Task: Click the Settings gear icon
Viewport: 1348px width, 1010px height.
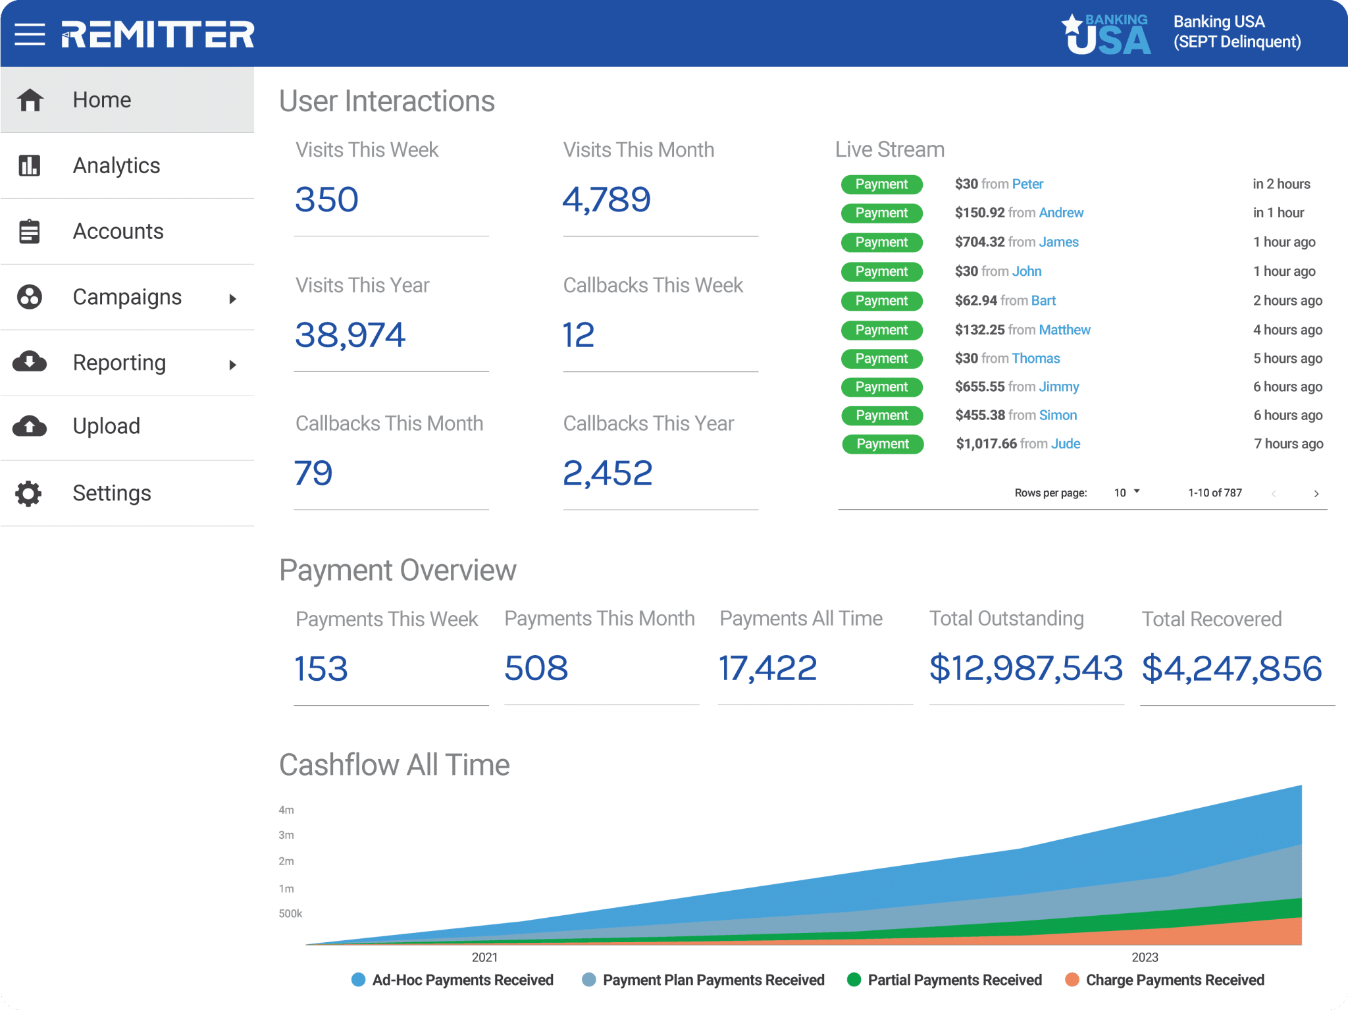Action: (x=29, y=493)
